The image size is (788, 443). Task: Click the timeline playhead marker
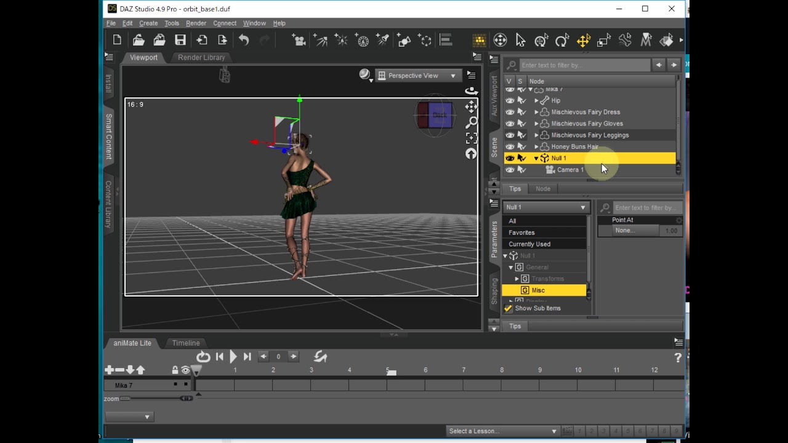[196, 370]
